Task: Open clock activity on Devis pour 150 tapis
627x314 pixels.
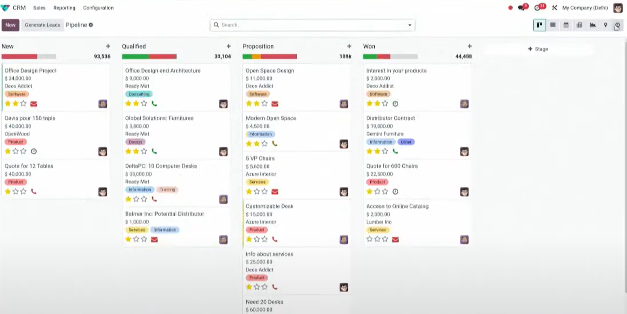Action: click(34, 151)
